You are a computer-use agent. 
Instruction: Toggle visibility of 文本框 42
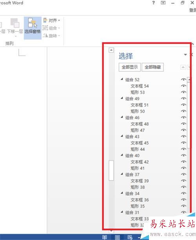(x=183, y=162)
